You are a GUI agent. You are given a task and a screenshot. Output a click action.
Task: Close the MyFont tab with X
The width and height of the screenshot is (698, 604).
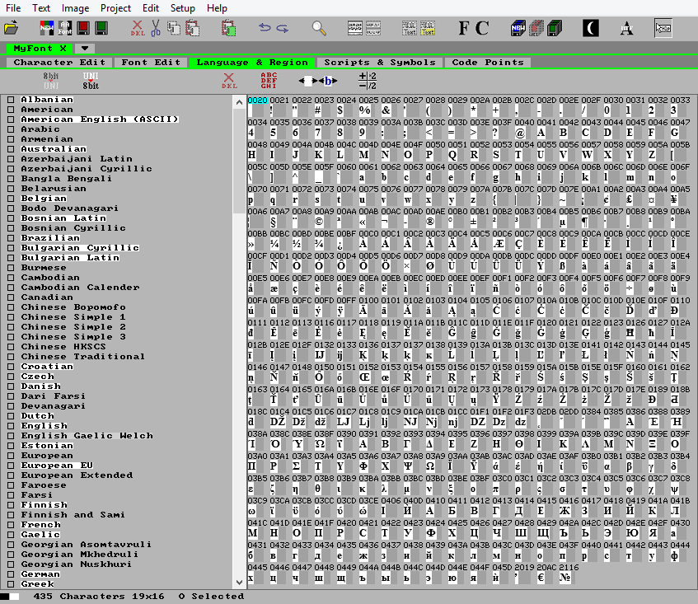63,48
